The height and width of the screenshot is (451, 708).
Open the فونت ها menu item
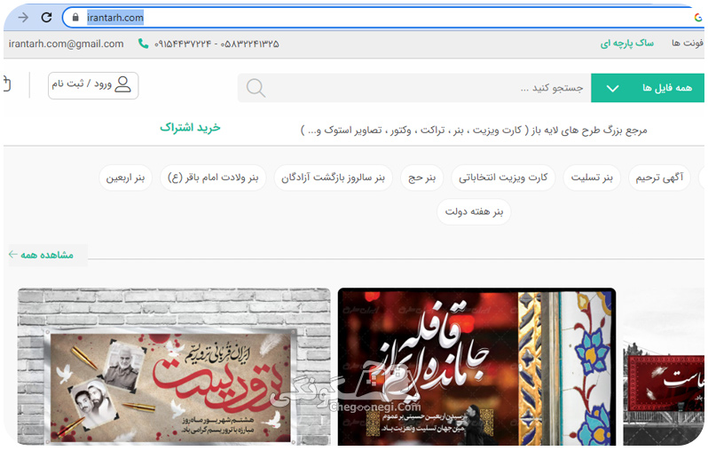click(688, 43)
